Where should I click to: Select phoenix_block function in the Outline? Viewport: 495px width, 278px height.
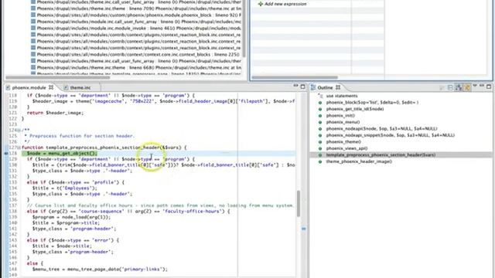click(372, 103)
